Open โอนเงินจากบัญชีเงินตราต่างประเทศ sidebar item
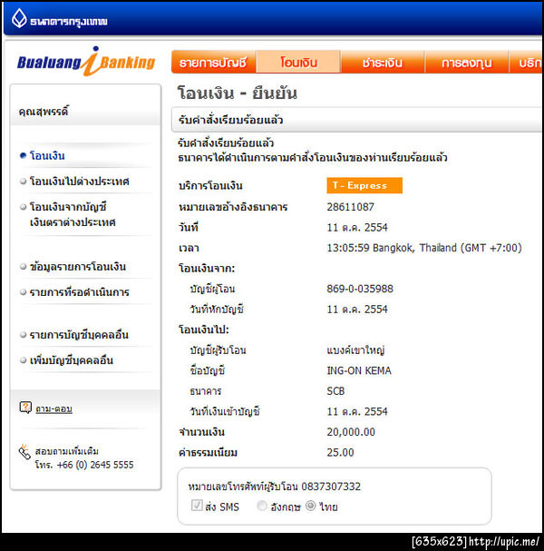This screenshot has height=551, width=544. pyautogui.click(x=73, y=214)
